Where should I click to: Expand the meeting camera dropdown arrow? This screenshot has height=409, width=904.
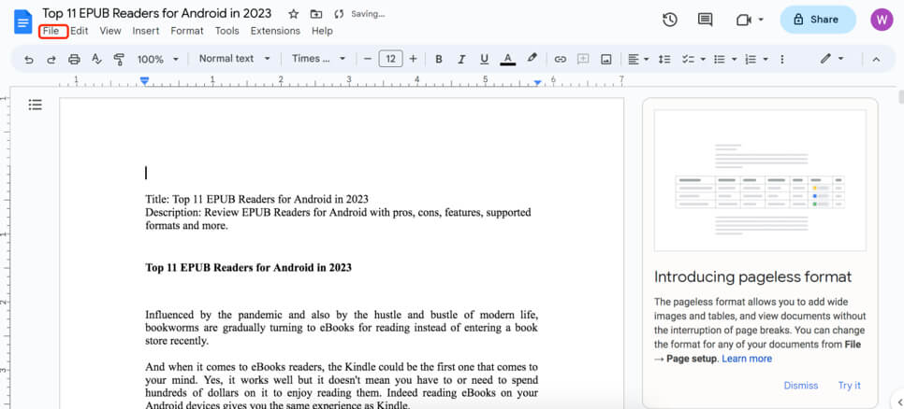[x=761, y=20]
